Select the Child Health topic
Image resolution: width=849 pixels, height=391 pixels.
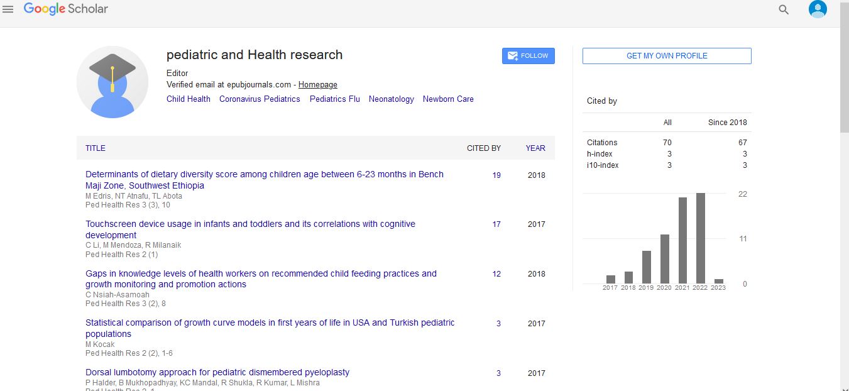[189, 99]
